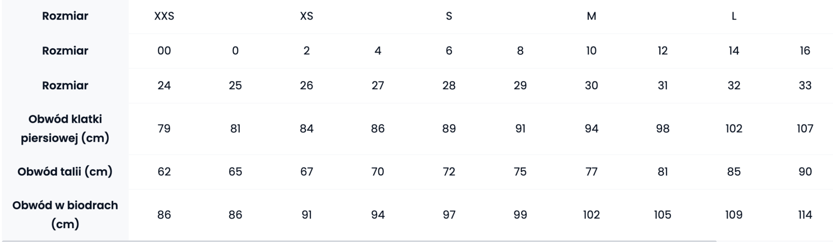This screenshot has height=242, width=833.
Task: Select the XS size column header
Action: [x=306, y=16]
